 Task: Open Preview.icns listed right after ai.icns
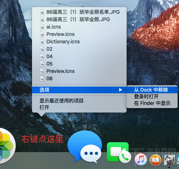coord(79,34)
